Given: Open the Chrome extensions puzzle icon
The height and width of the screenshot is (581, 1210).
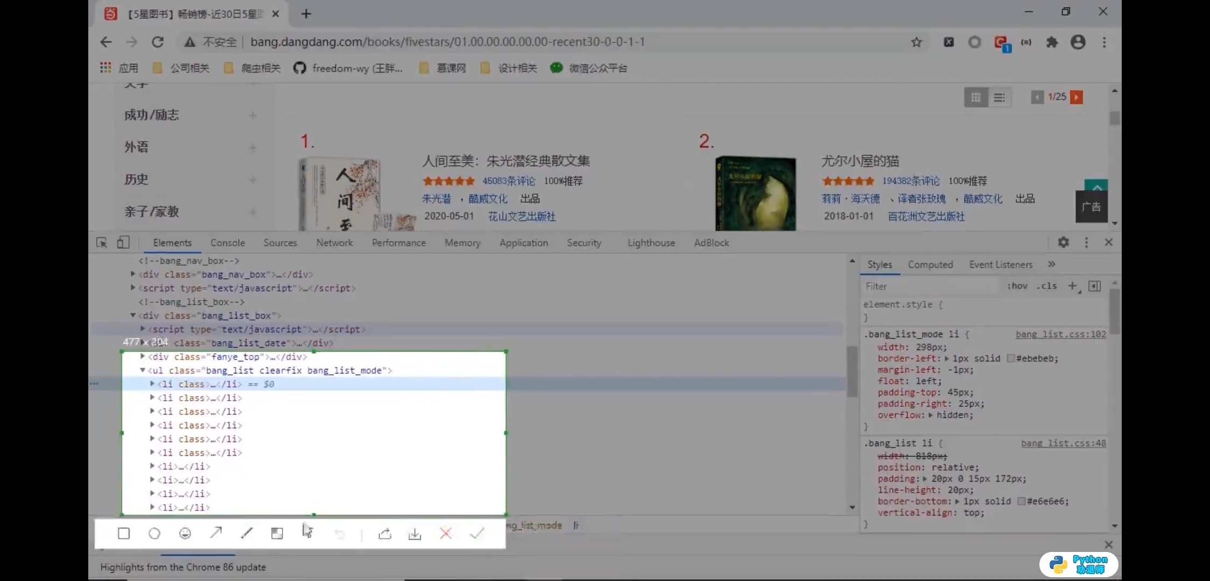Looking at the screenshot, I should coord(1052,42).
